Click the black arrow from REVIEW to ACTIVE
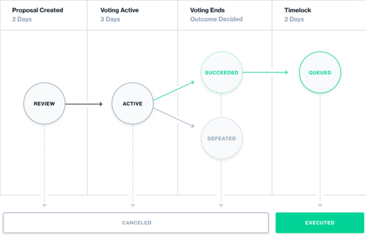The width and height of the screenshot is (366, 235). (x=84, y=104)
